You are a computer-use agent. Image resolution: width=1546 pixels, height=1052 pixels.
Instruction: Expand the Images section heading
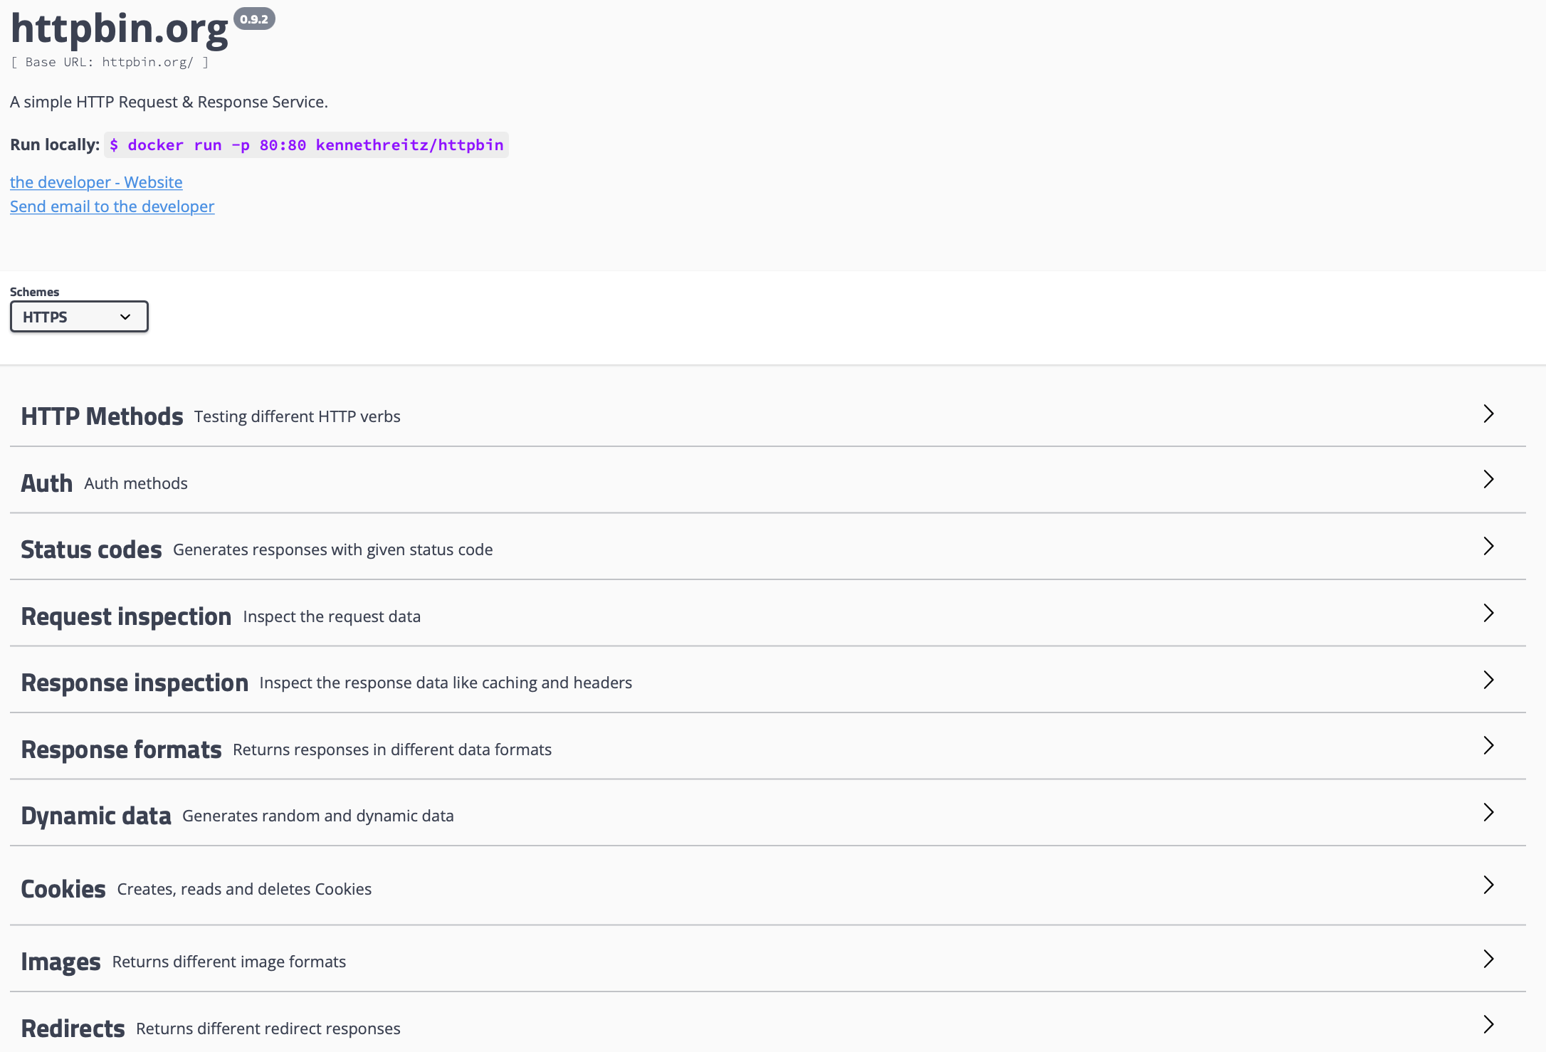[x=61, y=962]
